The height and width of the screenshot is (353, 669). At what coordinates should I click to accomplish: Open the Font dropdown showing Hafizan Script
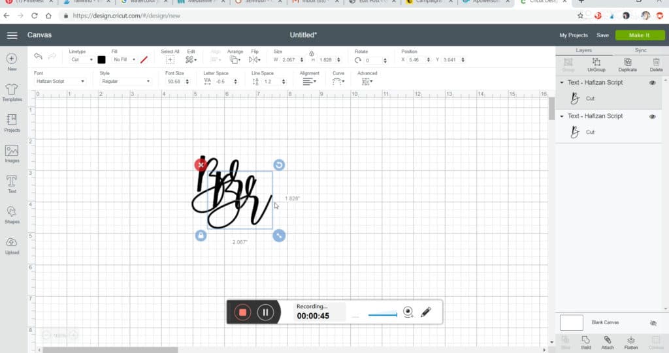(x=59, y=82)
